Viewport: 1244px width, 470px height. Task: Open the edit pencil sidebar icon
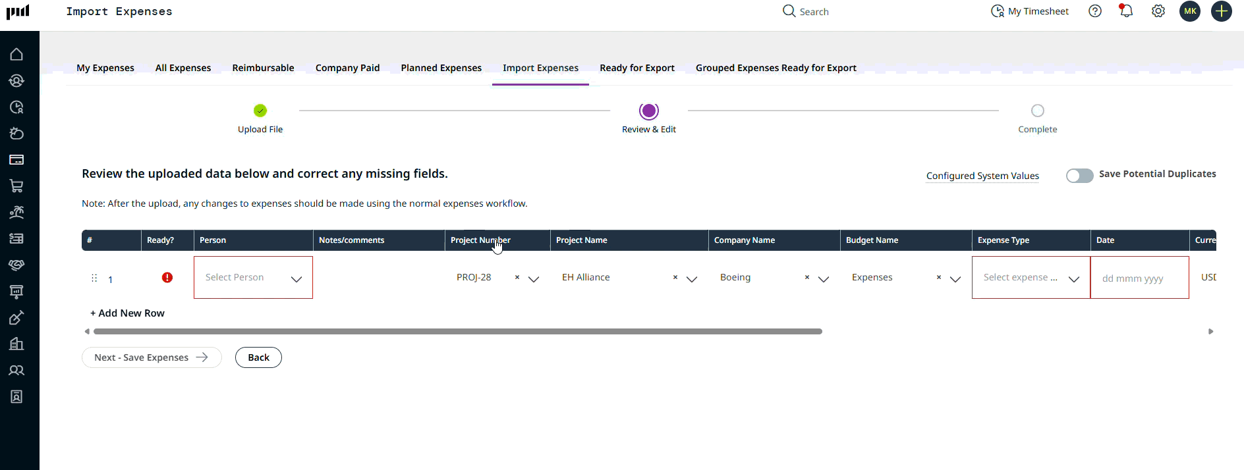[16, 318]
